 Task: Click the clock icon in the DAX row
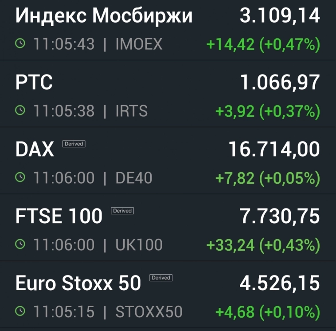tap(20, 177)
